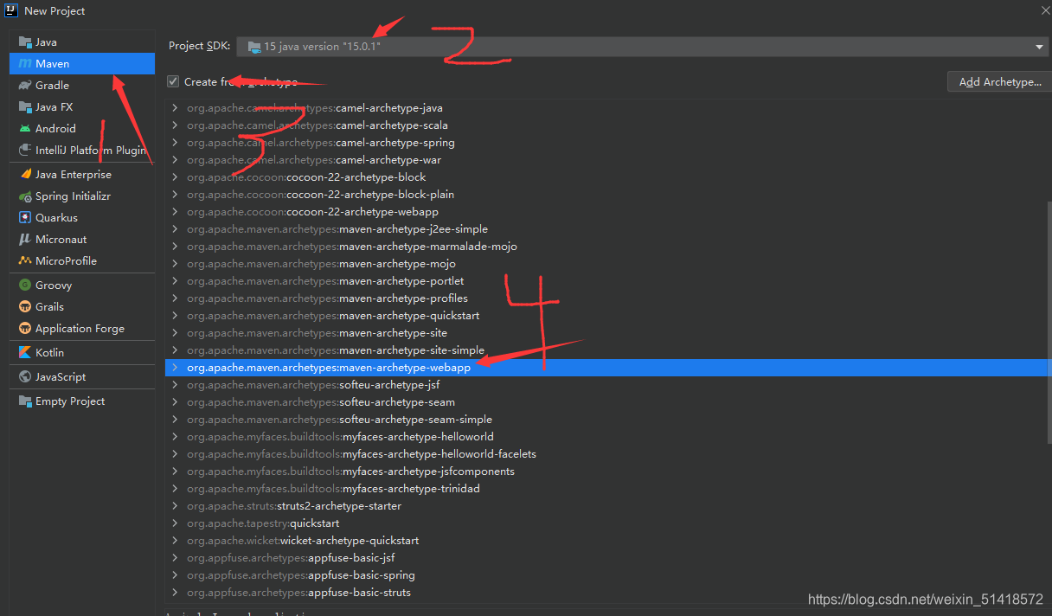Click the SDK folder icon in combo box
Image resolution: width=1052 pixels, height=616 pixels.
coord(253,47)
